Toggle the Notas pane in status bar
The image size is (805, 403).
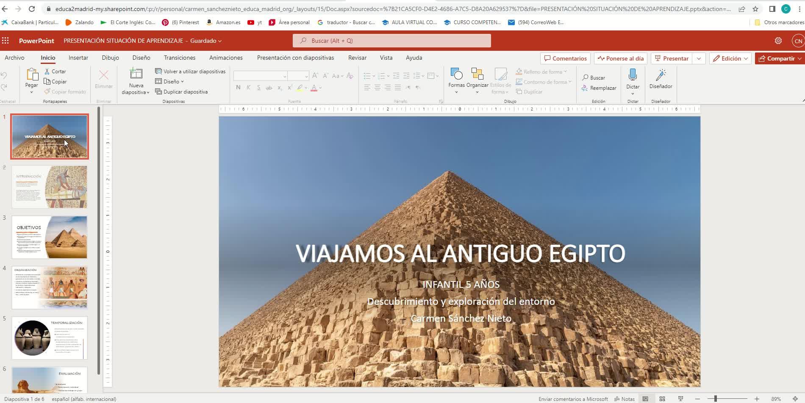click(625, 399)
